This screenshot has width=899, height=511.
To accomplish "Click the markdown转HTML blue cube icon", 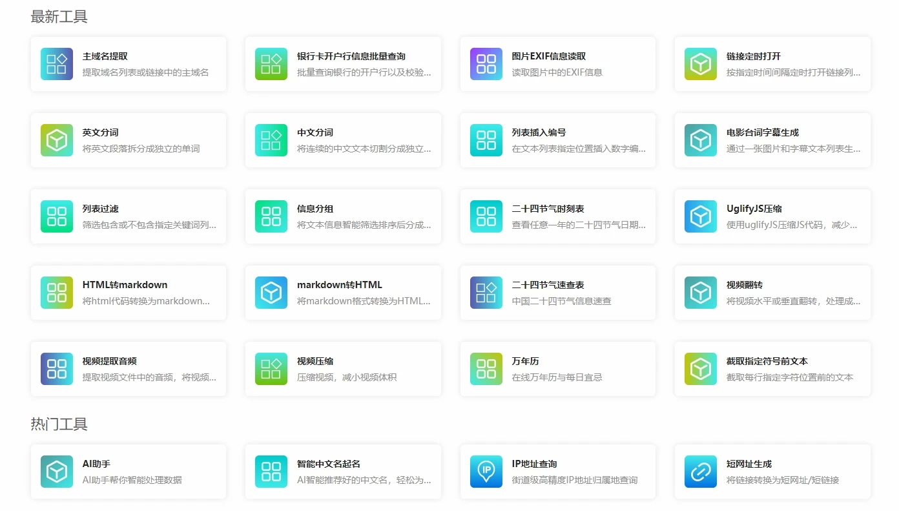I will pyautogui.click(x=271, y=293).
